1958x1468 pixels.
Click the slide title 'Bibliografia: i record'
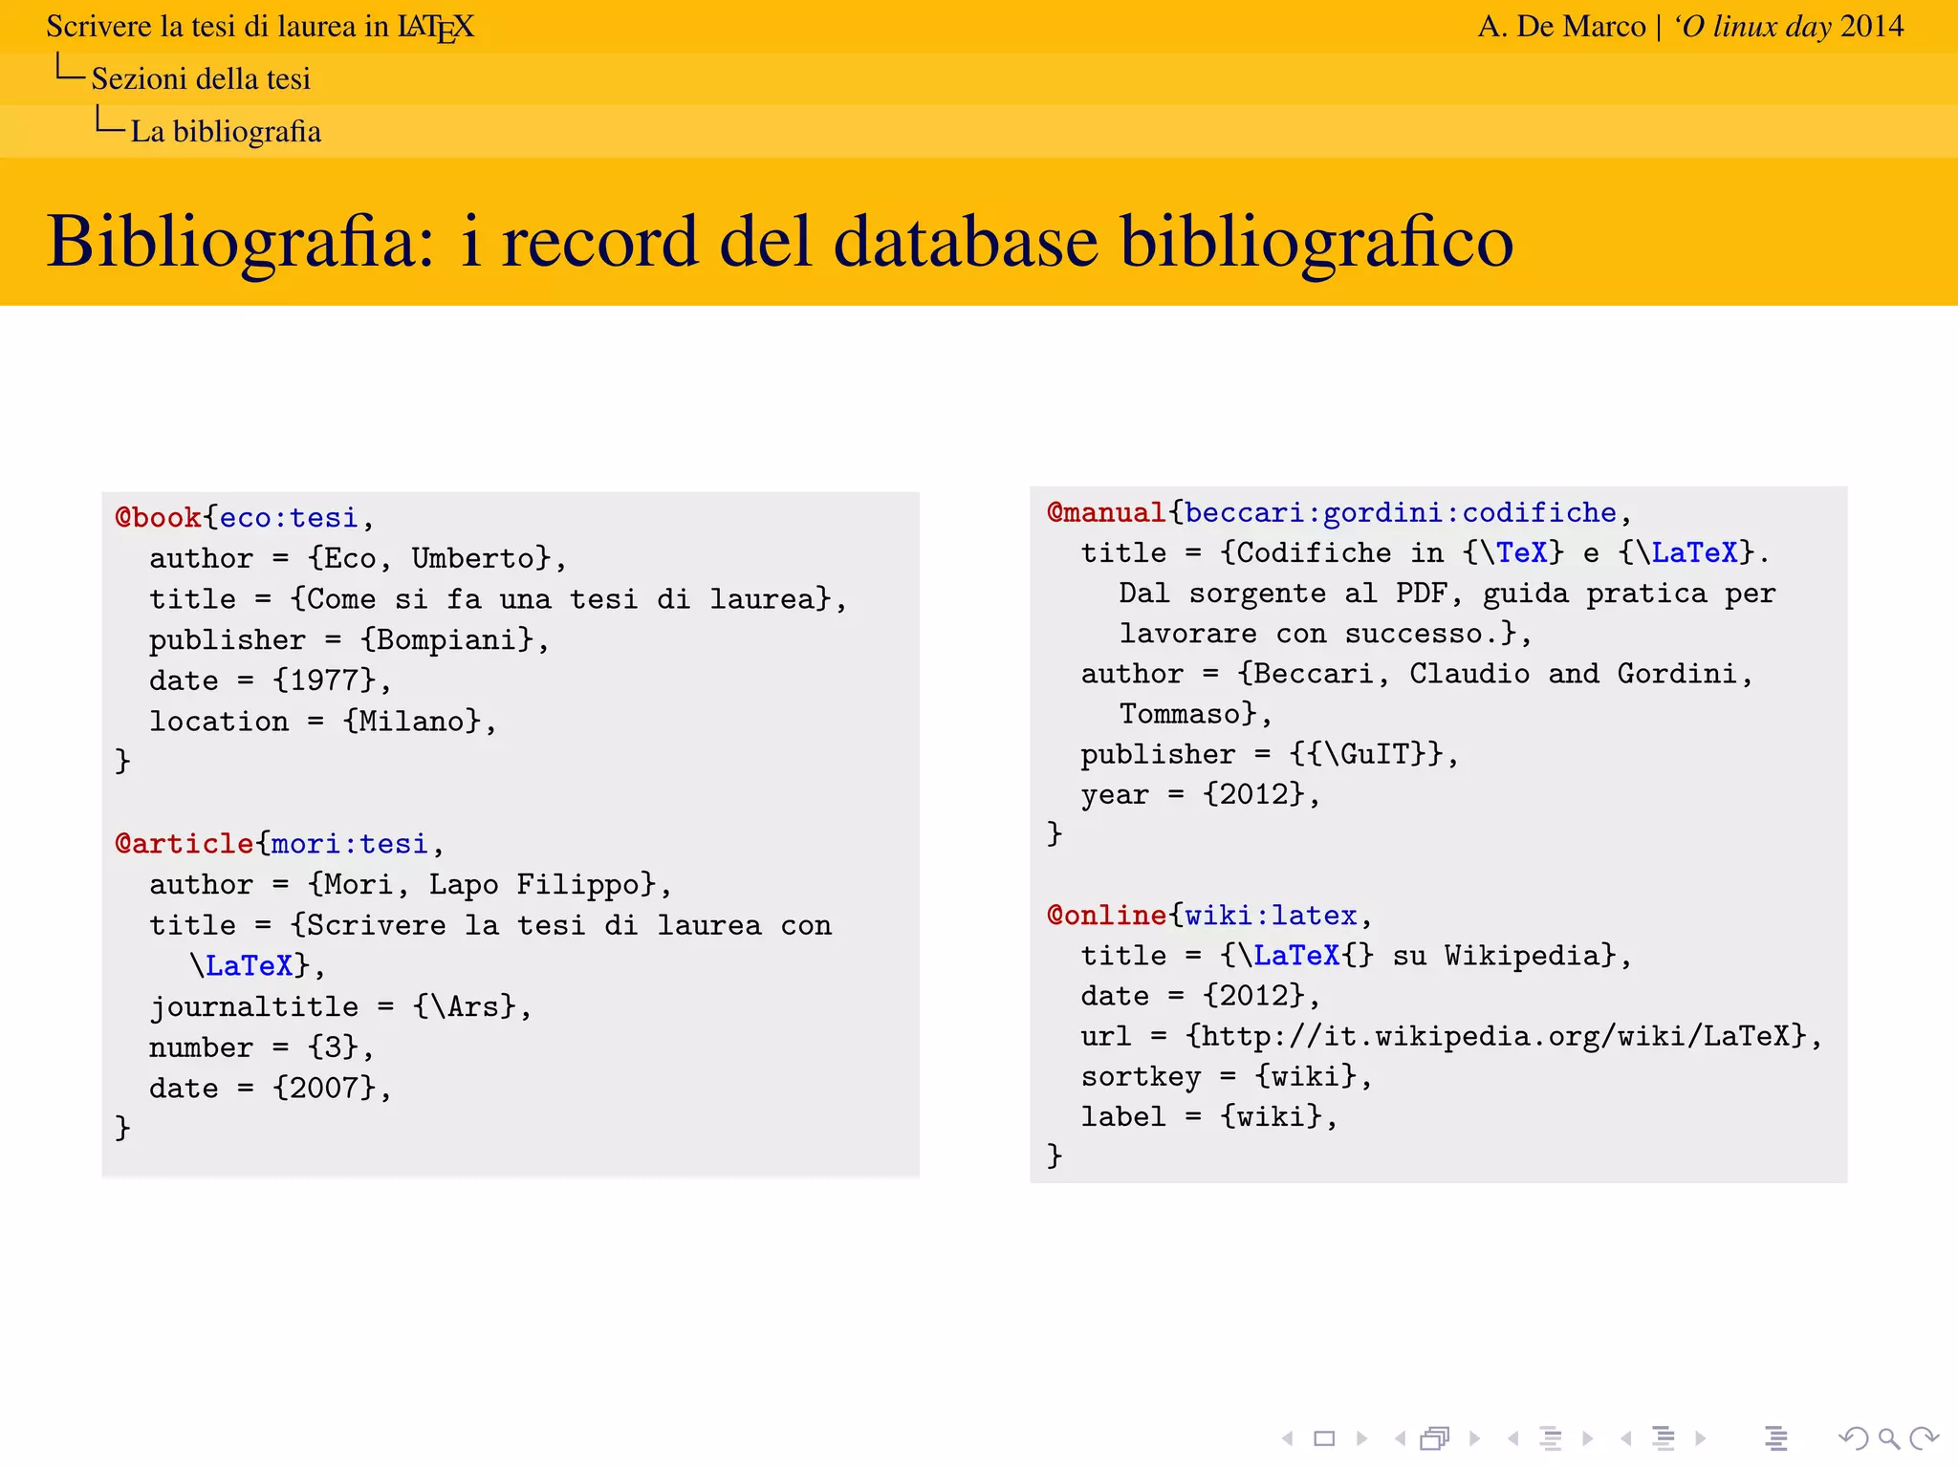click(x=779, y=241)
